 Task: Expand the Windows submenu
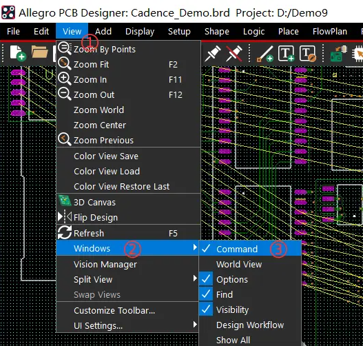click(x=127, y=248)
